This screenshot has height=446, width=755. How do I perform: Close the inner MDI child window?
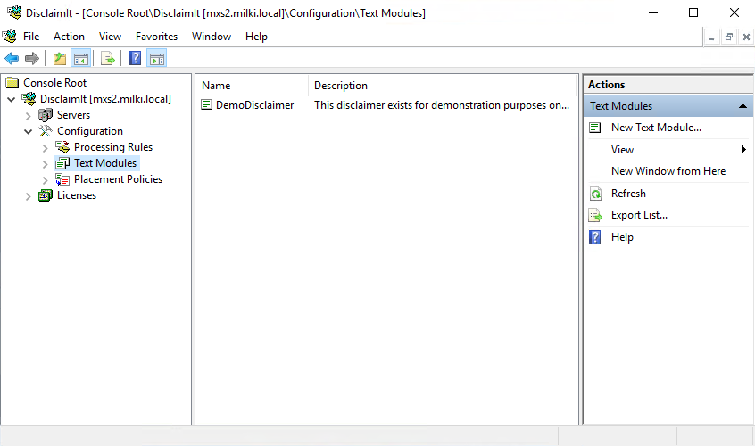pyautogui.click(x=746, y=37)
